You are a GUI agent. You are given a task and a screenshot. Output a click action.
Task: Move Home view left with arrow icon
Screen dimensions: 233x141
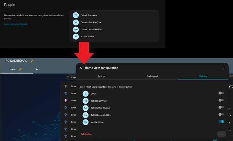click(x=5, y=69)
